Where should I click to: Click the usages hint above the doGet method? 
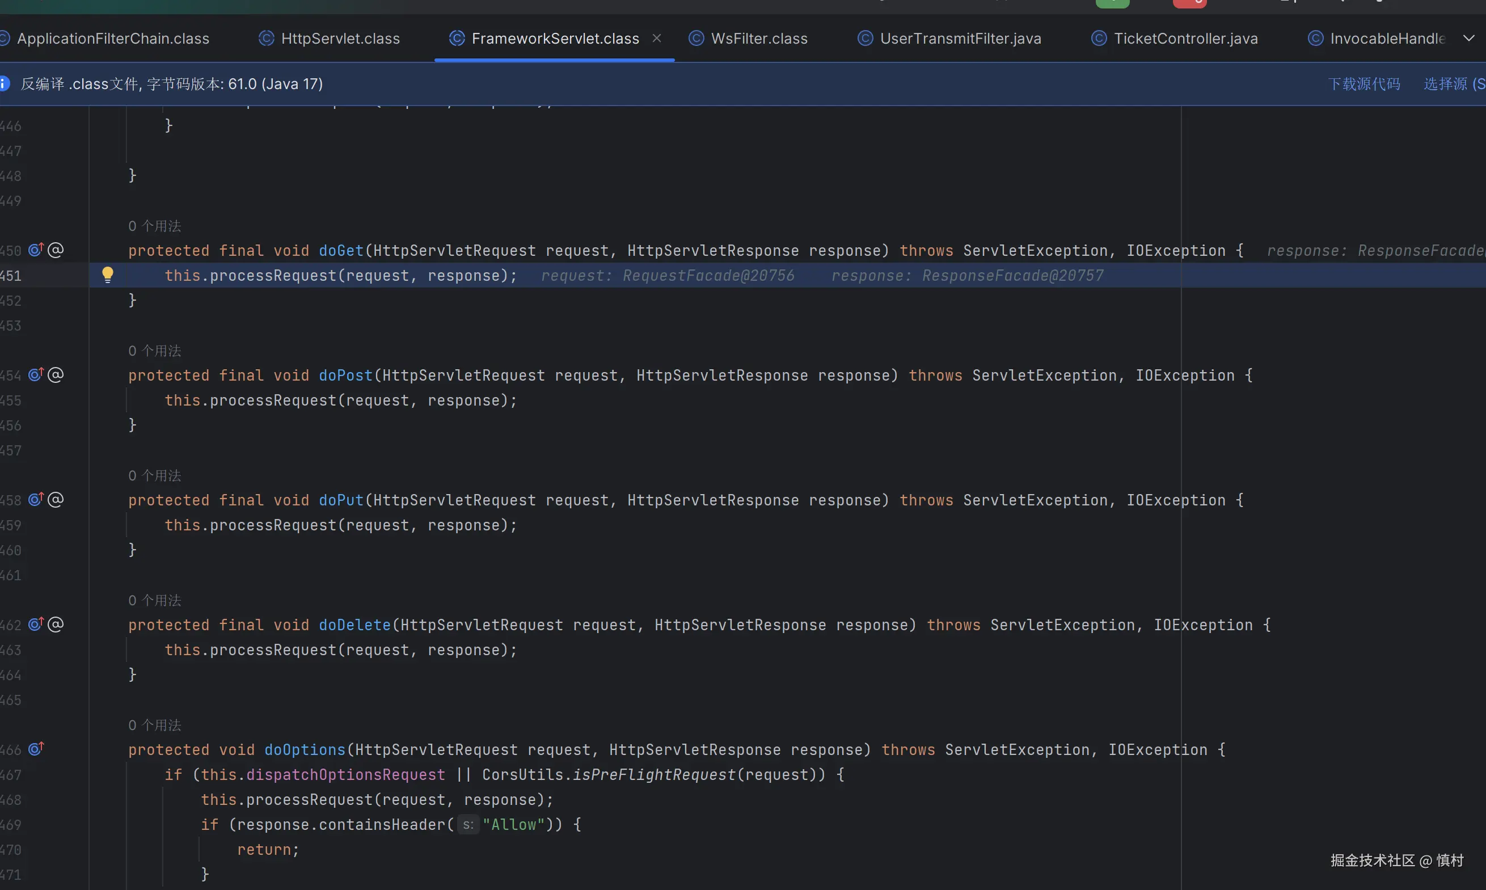point(155,226)
